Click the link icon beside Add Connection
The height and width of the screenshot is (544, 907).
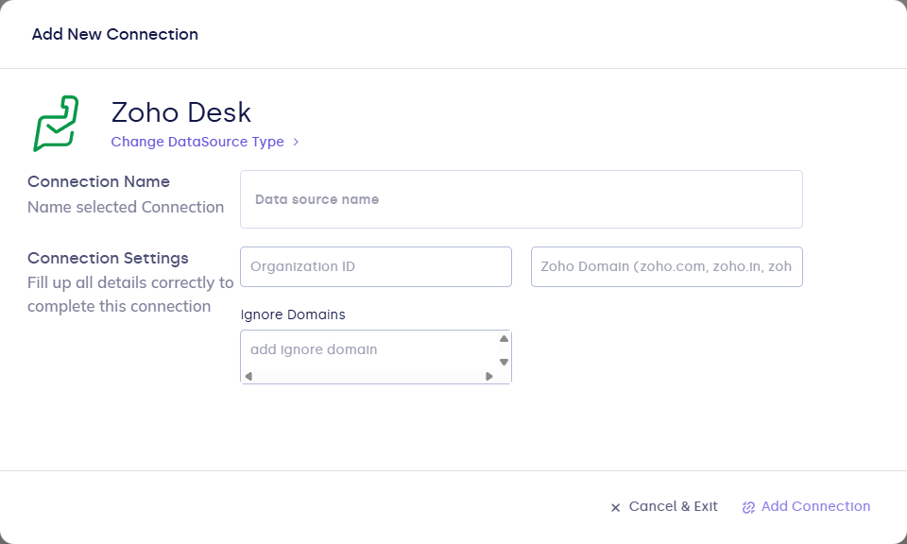coord(748,507)
